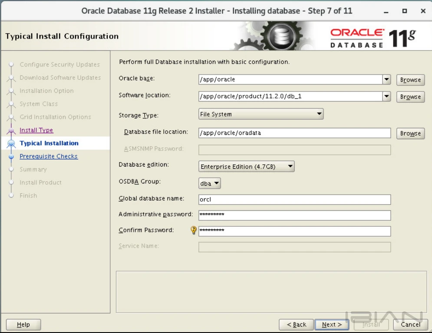Open the Oracle base dropdown arrow
The image size is (432, 333).
pyautogui.click(x=386, y=79)
